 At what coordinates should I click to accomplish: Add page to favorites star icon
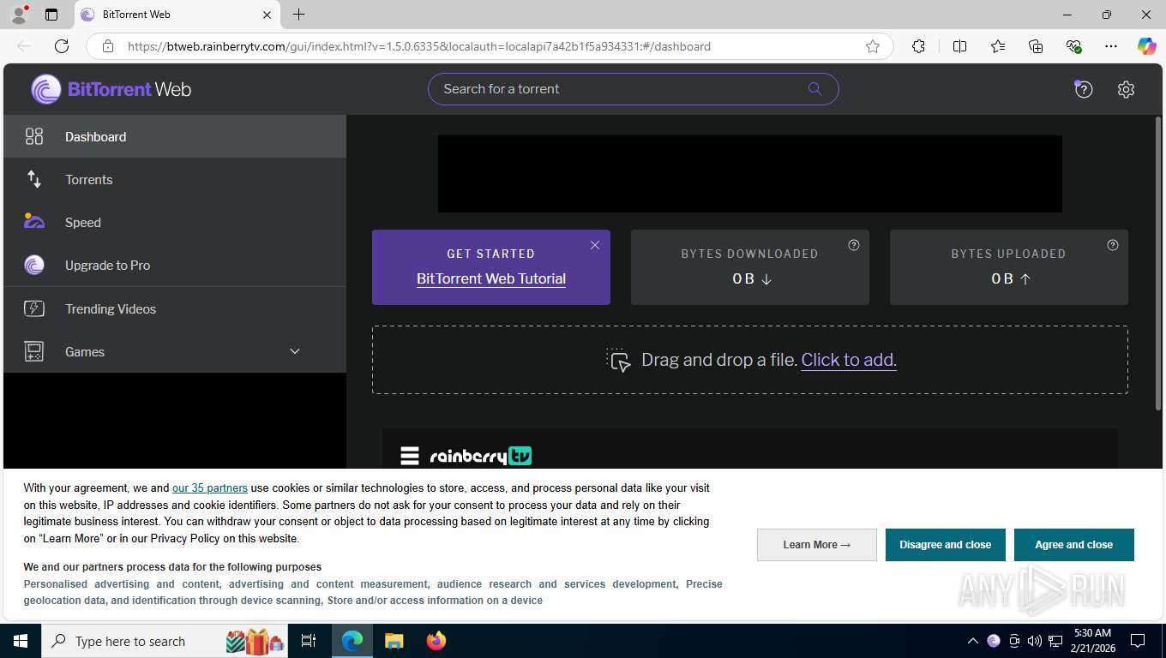pyautogui.click(x=873, y=46)
